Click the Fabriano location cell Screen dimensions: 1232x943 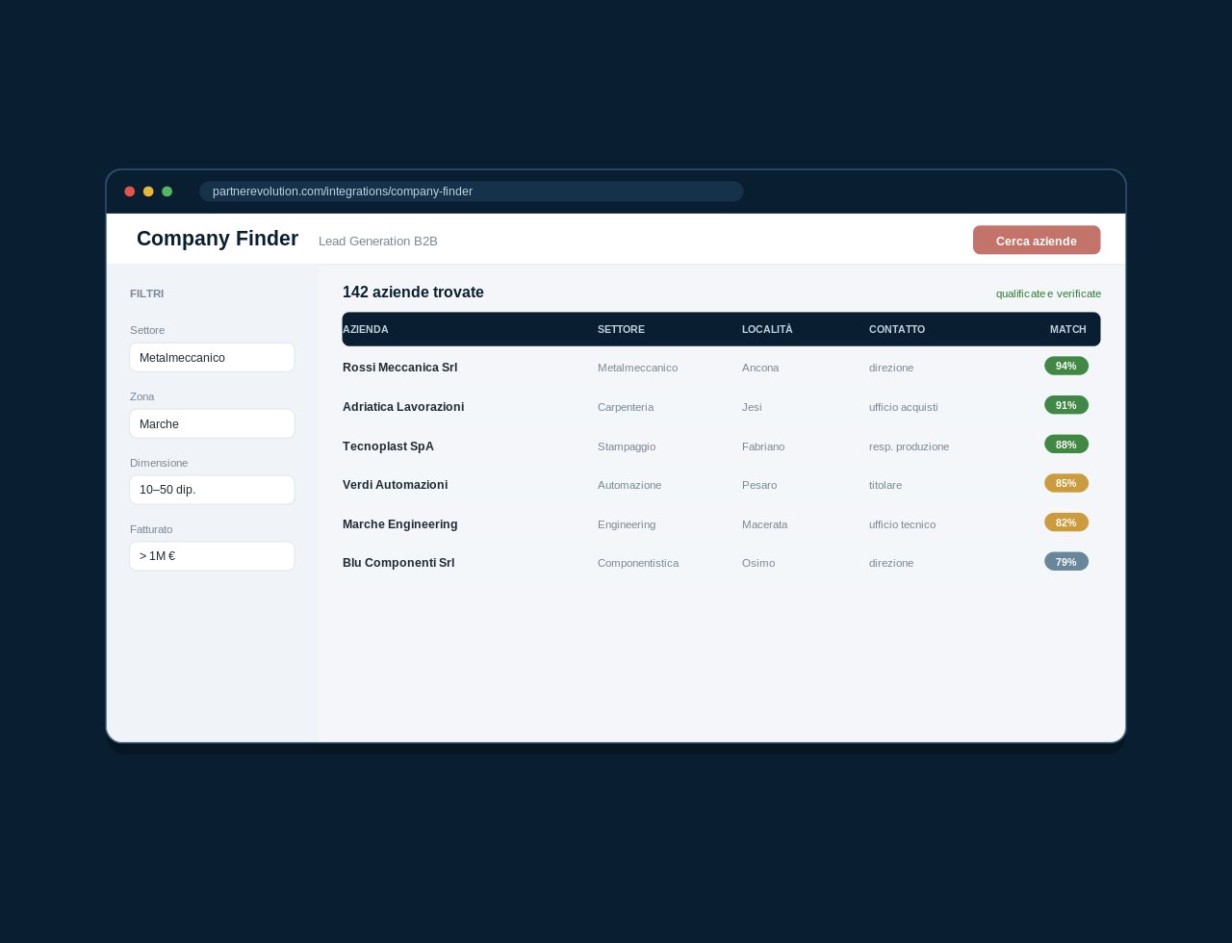763,446
